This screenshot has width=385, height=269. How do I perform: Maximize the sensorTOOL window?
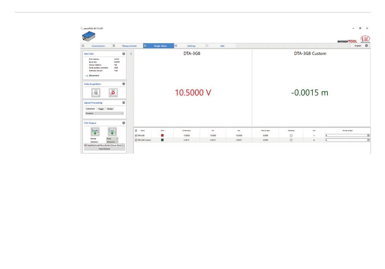[360, 28]
